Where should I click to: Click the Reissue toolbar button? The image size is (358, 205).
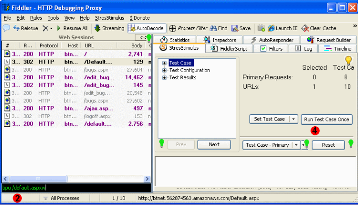26,28
